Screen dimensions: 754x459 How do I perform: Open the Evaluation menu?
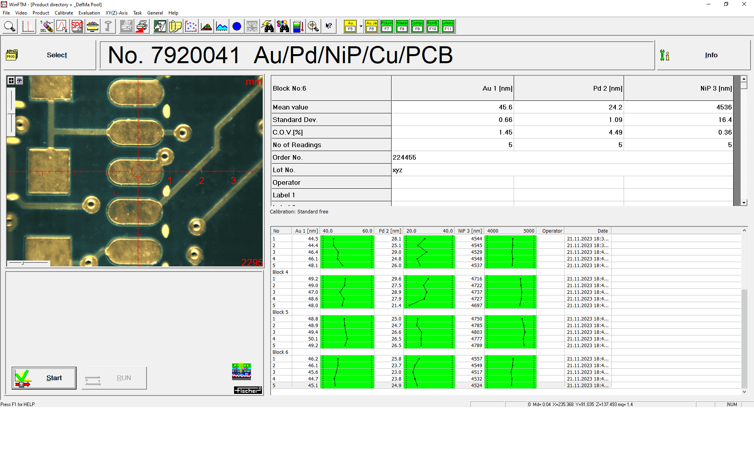(89, 13)
